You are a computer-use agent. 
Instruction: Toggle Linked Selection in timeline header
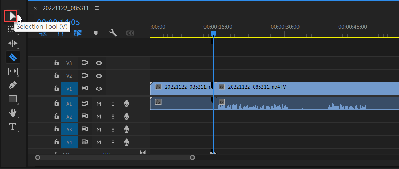[78, 33]
